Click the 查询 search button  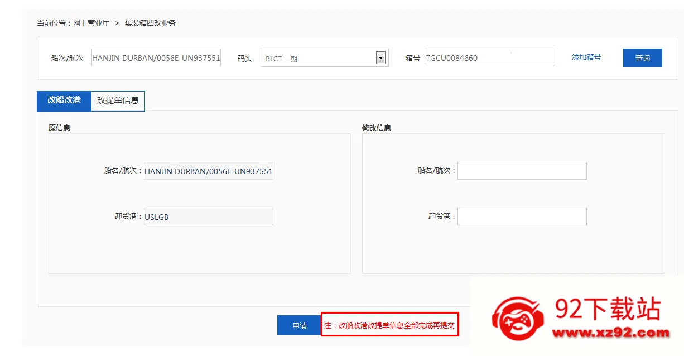pyautogui.click(x=642, y=58)
